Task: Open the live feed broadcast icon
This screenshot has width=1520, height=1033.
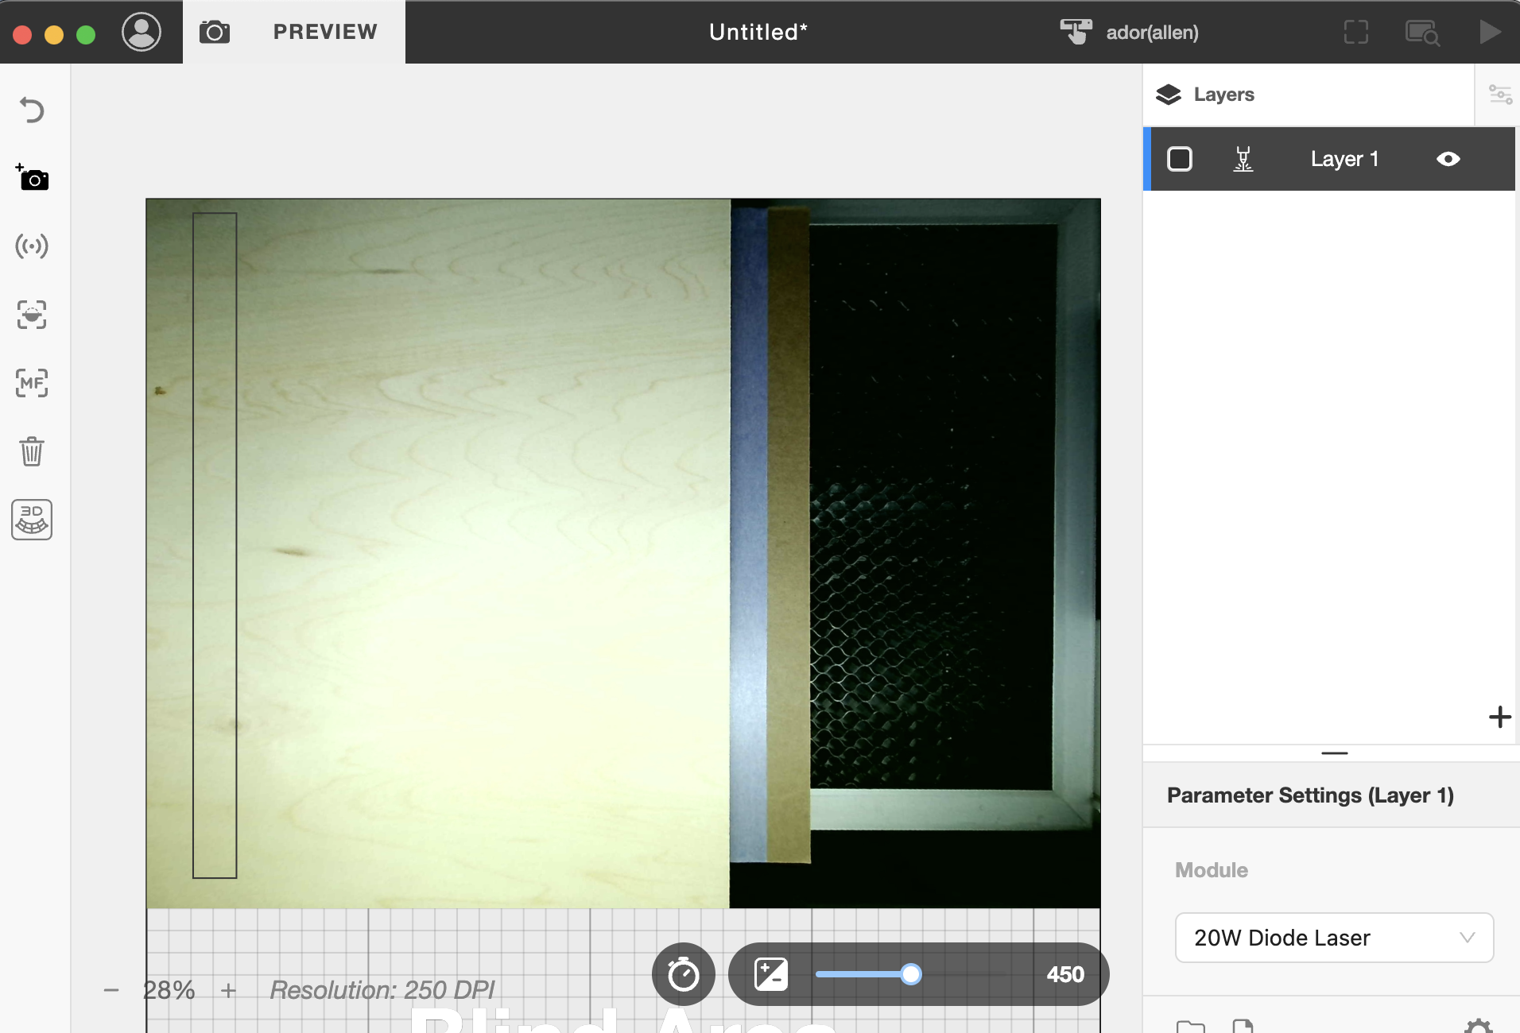Action: 32,246
